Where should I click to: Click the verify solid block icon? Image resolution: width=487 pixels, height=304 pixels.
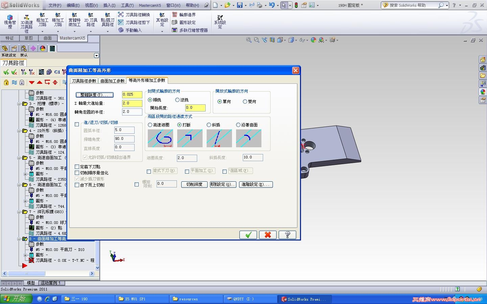(x=49, y=72)
